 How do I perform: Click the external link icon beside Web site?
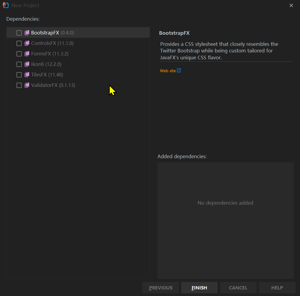pyautogui.click(x=179, y=70)
